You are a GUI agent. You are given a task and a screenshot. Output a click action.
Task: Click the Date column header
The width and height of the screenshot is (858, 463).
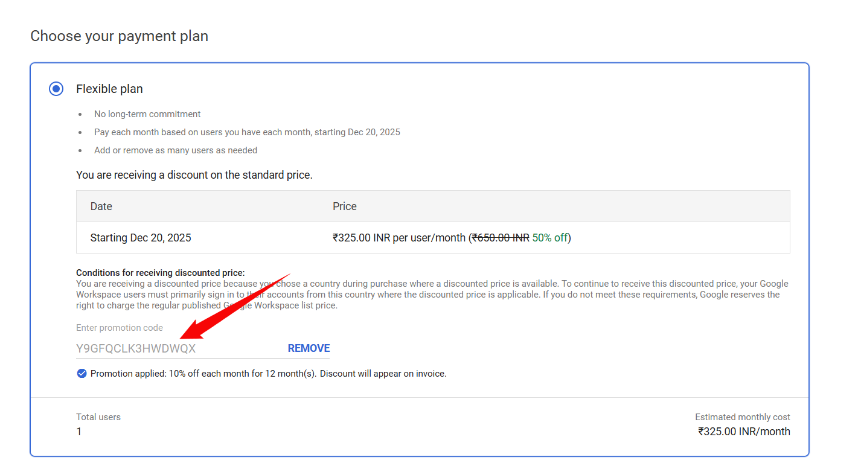101,206
